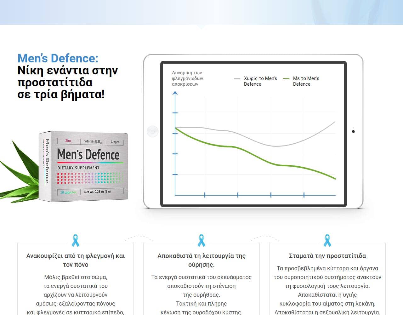Click the green line marker in the chart legend
This screenshot has width=403, height=315.
(286, 78)
